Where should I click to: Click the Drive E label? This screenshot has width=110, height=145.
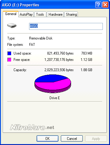click(55, 98)
